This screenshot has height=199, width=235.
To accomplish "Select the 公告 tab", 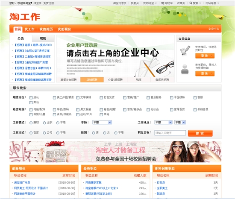I will click(x=21, y=38).
